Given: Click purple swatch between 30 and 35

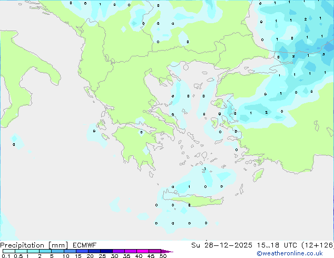Looking at the screenshot, I should [x=118, y=251].
